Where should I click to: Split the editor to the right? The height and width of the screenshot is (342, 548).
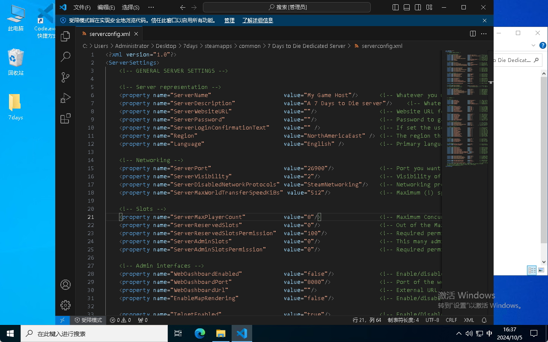coord(473,33)
